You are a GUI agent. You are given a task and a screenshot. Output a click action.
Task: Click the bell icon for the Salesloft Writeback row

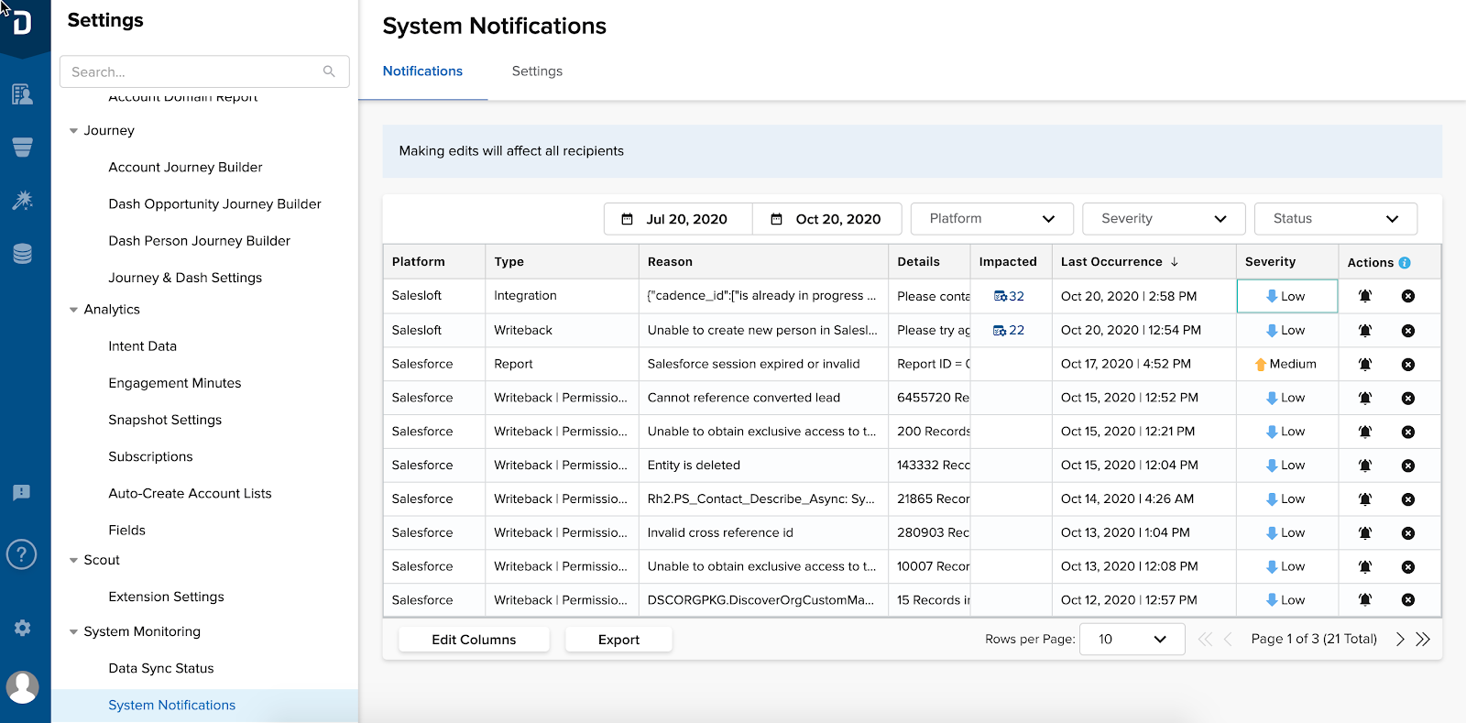click(x=1364, y=330)
